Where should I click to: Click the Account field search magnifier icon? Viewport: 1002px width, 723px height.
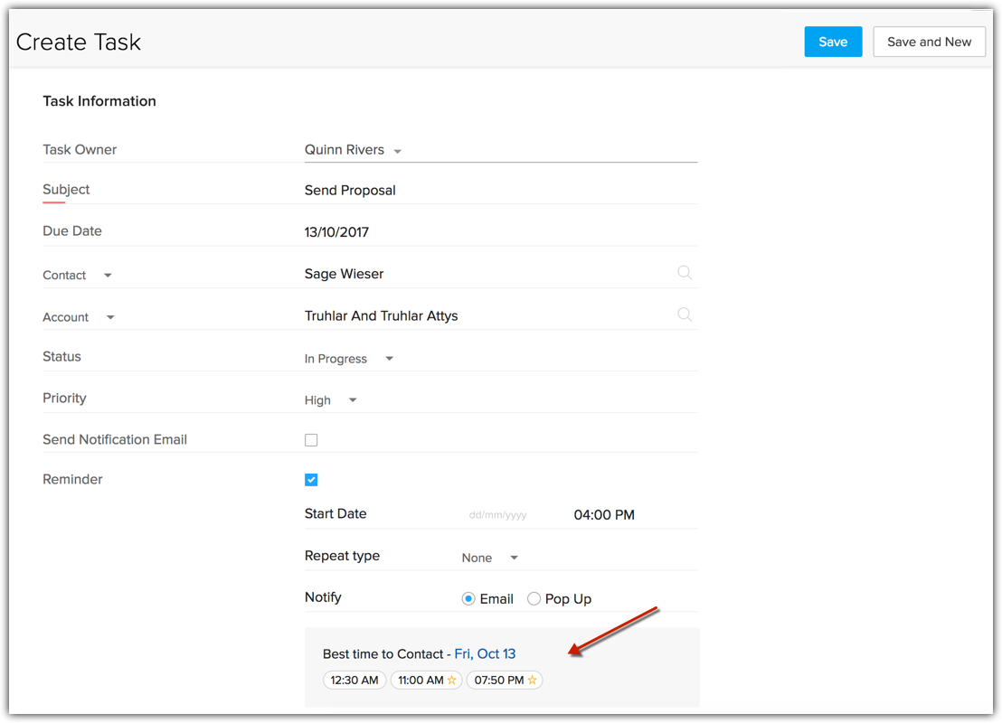685,315
